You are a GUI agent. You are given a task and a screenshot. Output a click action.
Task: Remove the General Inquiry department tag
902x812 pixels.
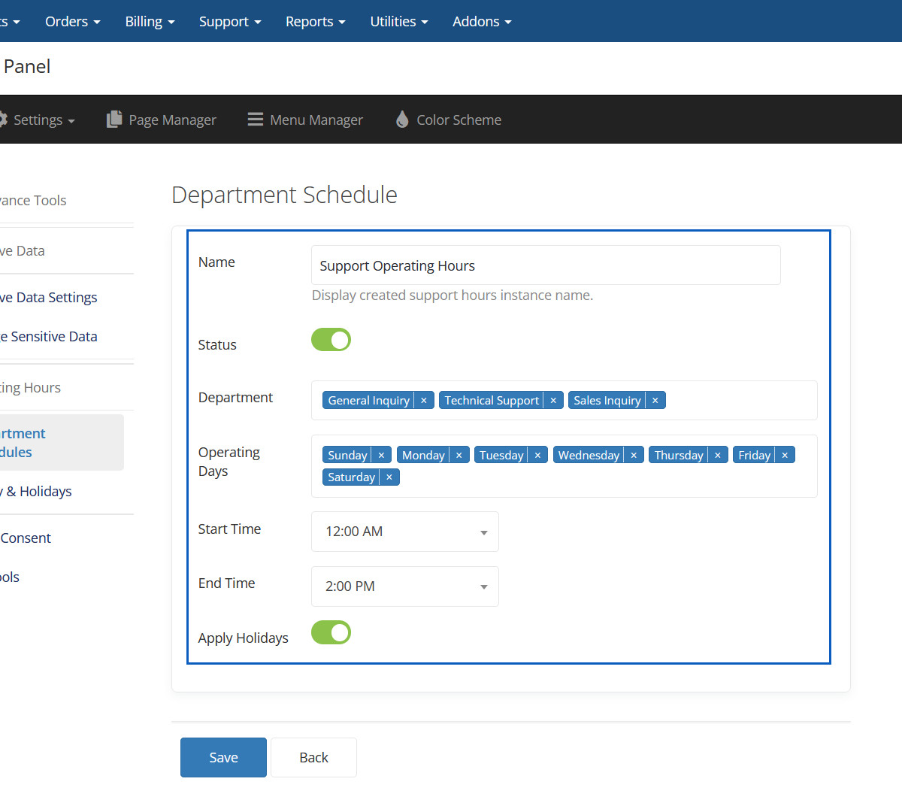tap(424, 401)
